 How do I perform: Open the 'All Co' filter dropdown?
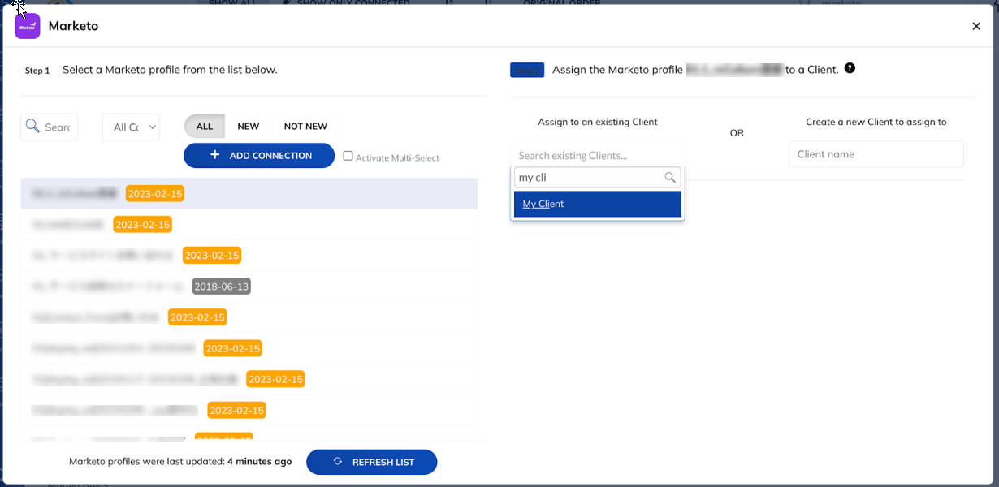pyautogui.click(x=131, y=127)
